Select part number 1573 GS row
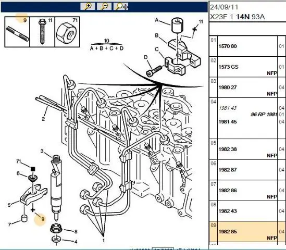The image size is (286, 250). [247, 67]
